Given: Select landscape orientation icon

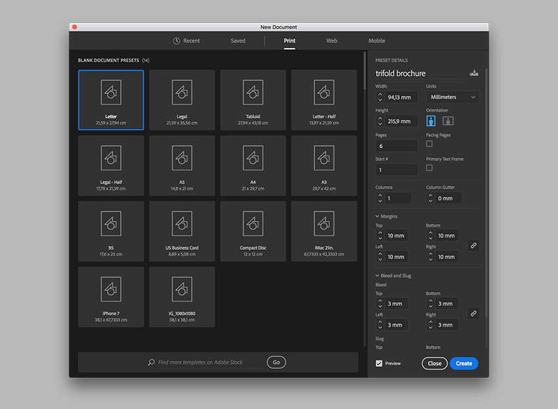Looking at the screenshot, I should click(448, 121).
